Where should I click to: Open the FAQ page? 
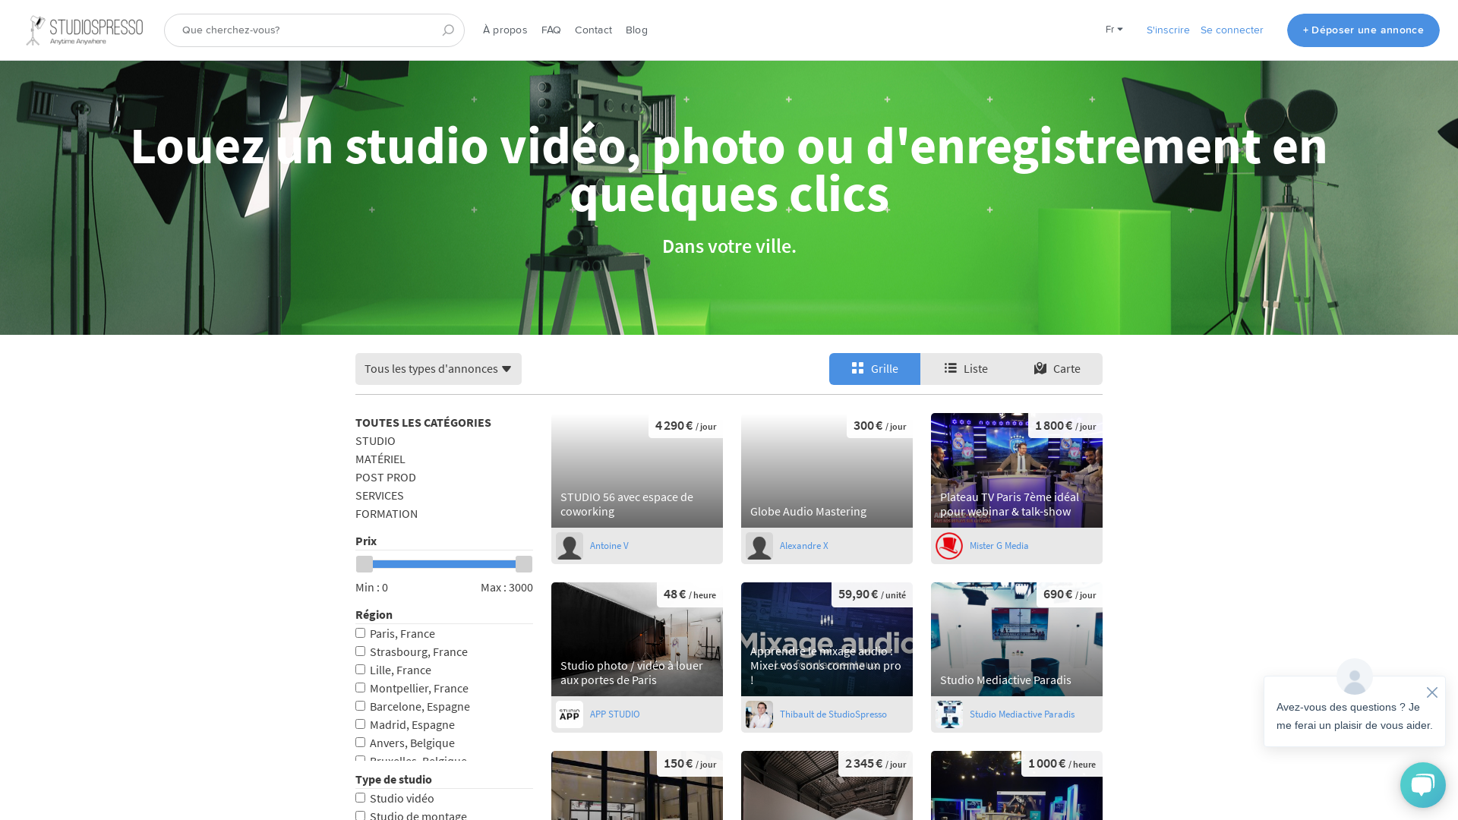551,30
